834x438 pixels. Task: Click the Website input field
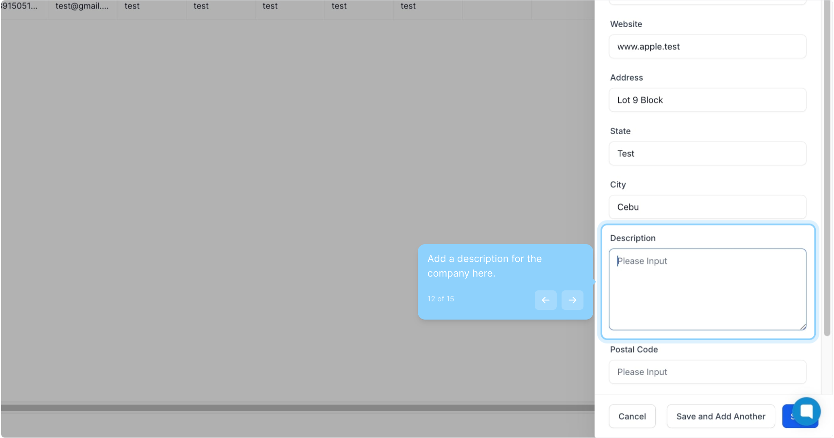(x=707, y=47)
